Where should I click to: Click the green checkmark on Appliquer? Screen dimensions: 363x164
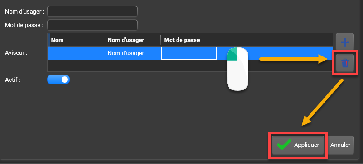pos(284,145)
